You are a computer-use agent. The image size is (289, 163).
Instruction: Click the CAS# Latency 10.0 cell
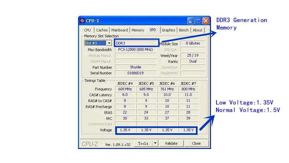(167, 95)
